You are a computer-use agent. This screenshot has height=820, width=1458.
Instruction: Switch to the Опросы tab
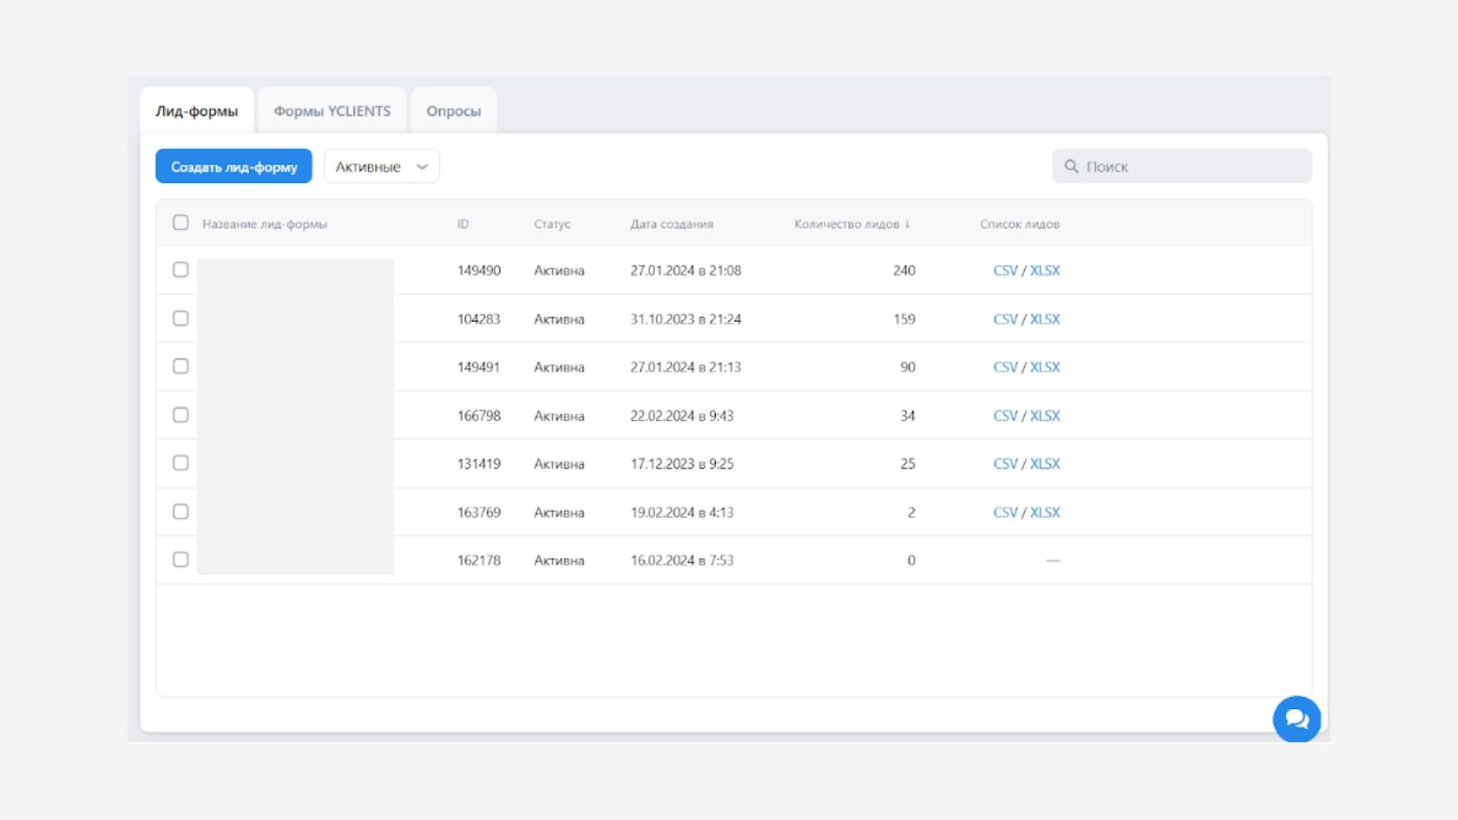tap(454, 111)
